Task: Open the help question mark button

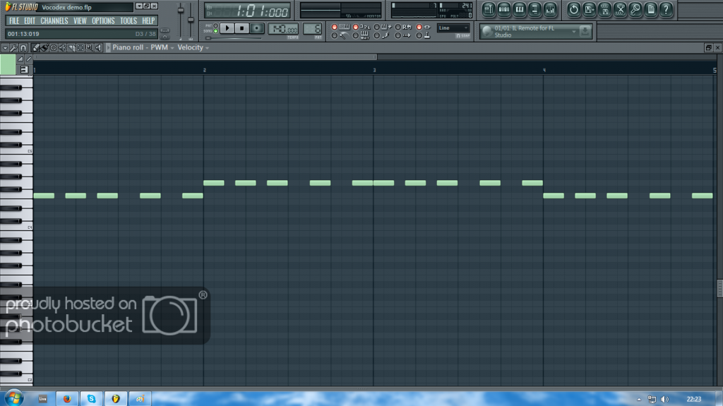Action: click(x=667, y=9)
